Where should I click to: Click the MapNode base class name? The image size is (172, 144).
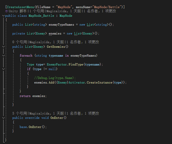[66, 16]
